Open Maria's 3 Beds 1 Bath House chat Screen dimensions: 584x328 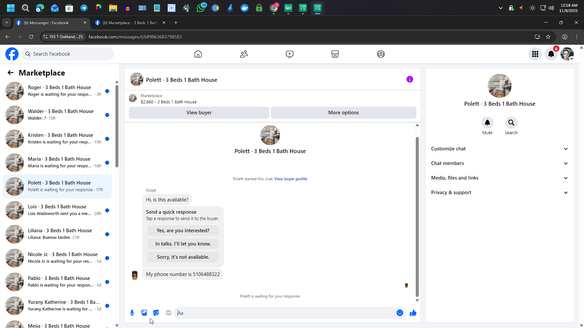(57, 163)
